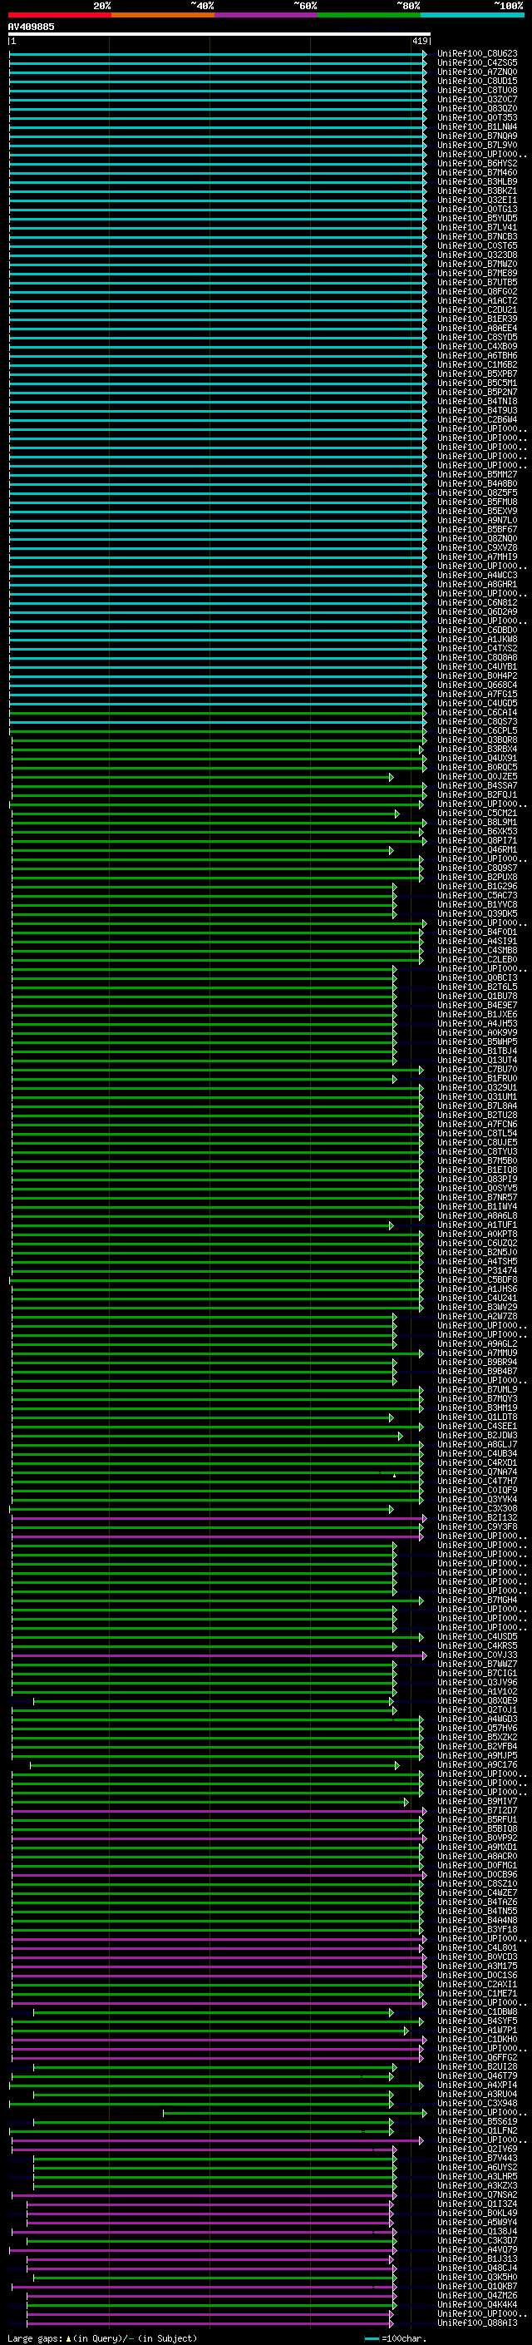Select hit label UniRef100_B7ME89
The height and width of the screenshot is (2345, 532).
tap(477, 273)
